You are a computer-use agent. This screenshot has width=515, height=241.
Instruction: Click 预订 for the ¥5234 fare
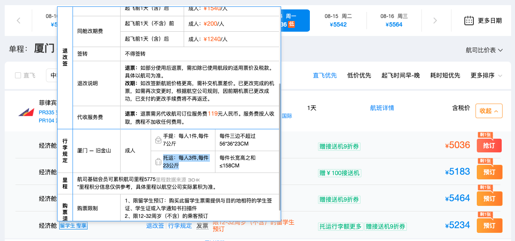click(489, 225)
